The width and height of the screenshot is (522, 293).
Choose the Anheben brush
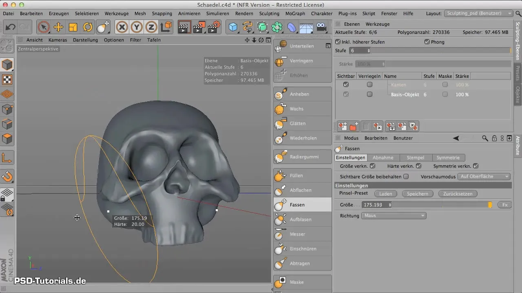tap(303, 94)
